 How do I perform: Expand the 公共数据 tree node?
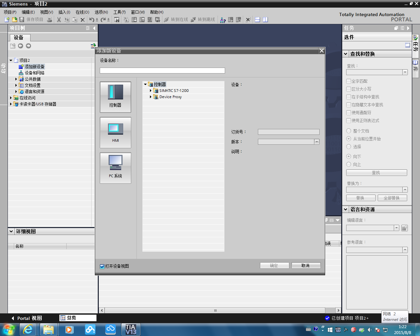[x=16, y=79]
